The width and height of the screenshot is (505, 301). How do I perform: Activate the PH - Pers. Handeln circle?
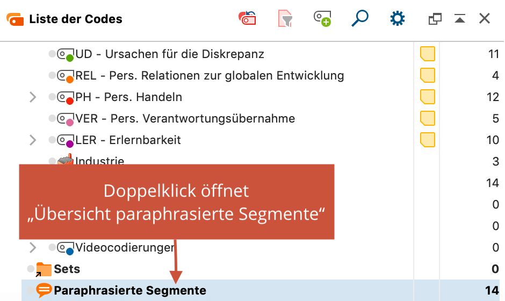tap(52, 97)
